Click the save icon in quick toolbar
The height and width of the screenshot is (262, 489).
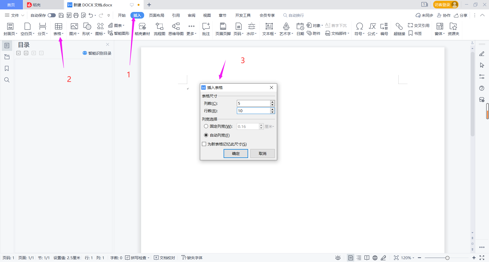pos(61,15)
